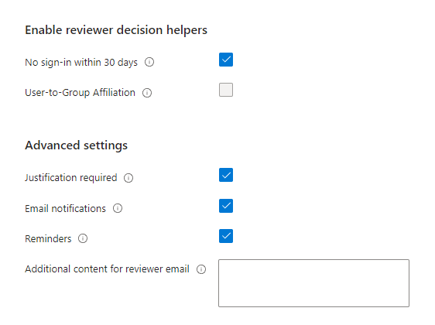This screenshot has width=435, height=325.
Task: Focus the additional reviewer email content box
Action: (x=313, y=283)
